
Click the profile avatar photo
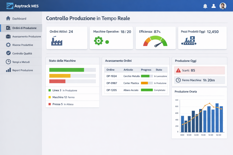pos(223,6)
